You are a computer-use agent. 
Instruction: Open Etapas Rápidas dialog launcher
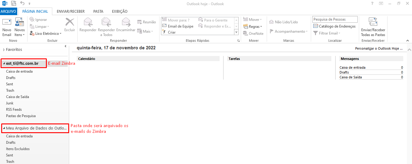(x=238, y=41)
